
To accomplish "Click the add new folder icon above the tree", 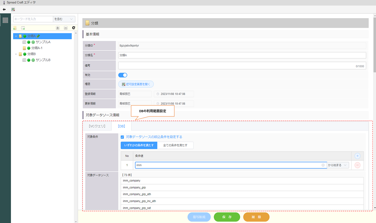I will coord(15,28).
